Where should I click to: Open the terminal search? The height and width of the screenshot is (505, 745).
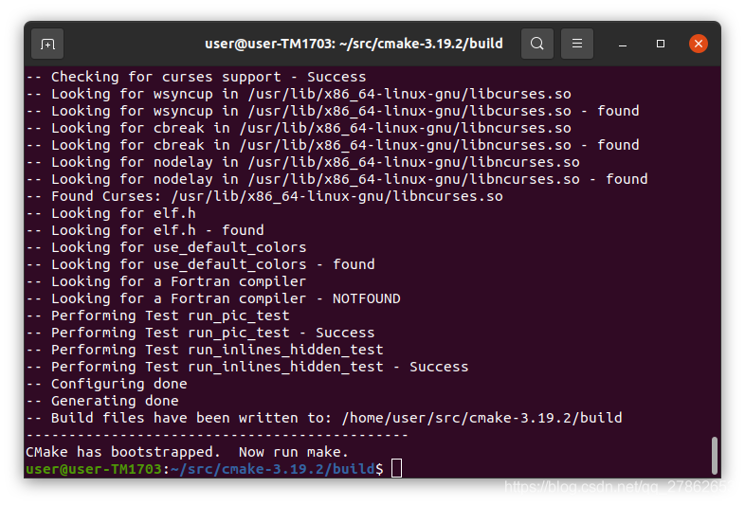point(537,44)
